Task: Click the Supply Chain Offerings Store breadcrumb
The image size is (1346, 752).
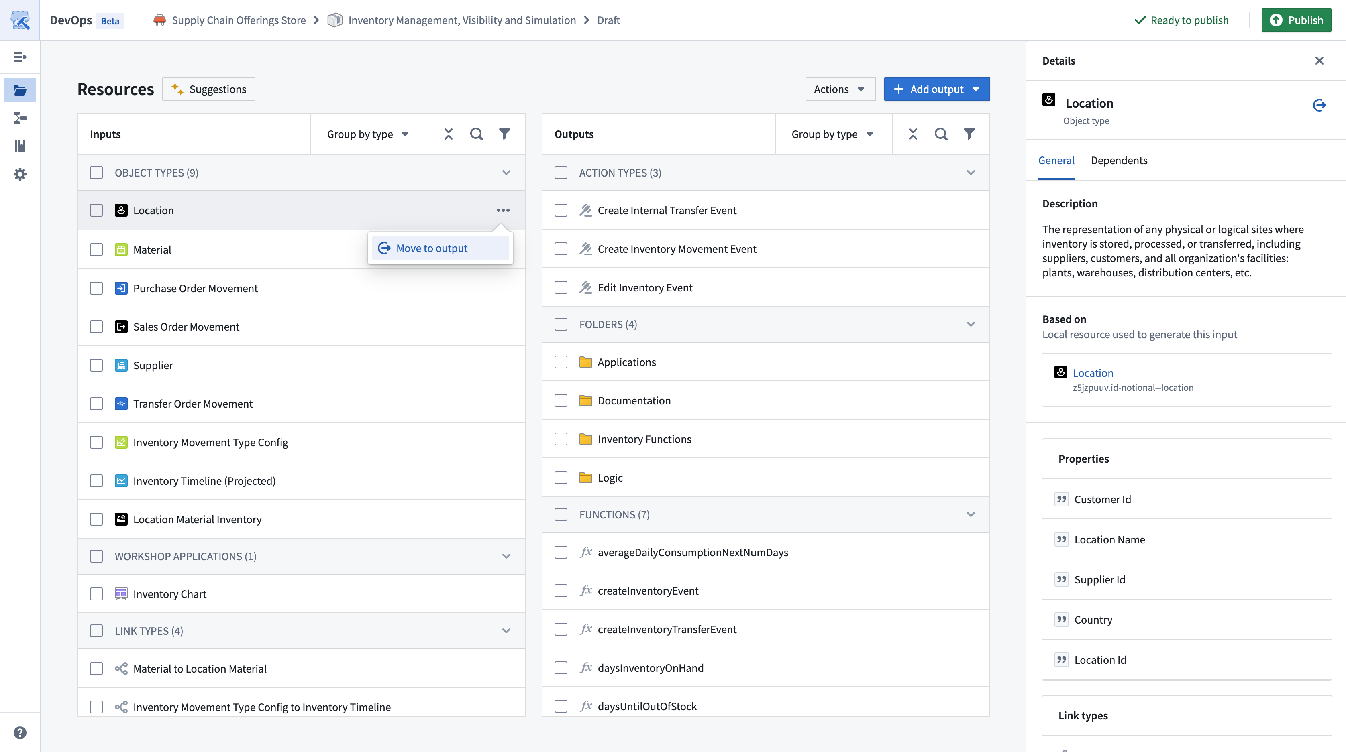Action: (x=238, y=20)
